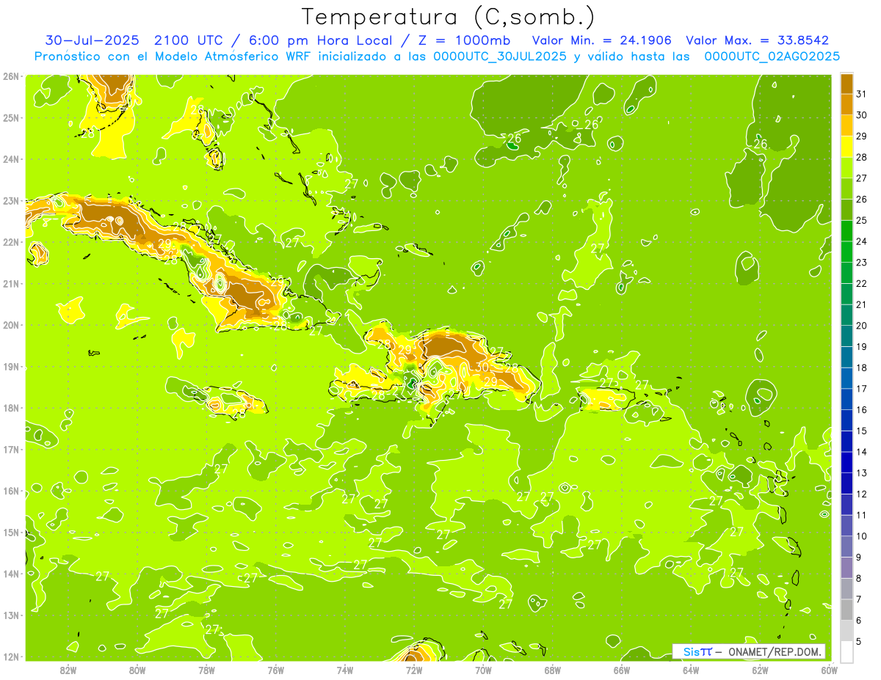The image size is (881, 680).
Task: Select the 'Z = 1000mb' level label
Action: pyautogui.click(x=464, y=40)
